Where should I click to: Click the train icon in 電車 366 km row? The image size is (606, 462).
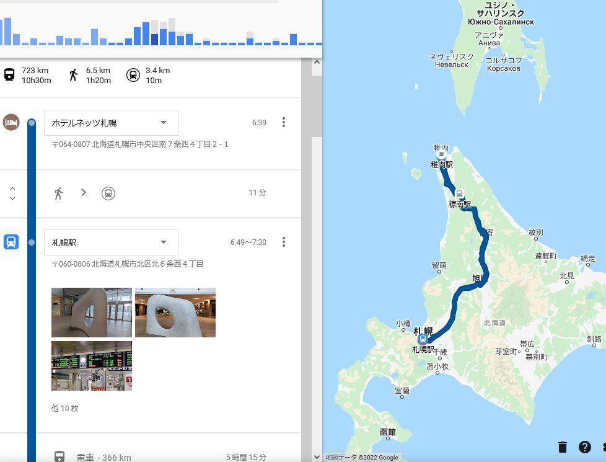tap(59, 457)
